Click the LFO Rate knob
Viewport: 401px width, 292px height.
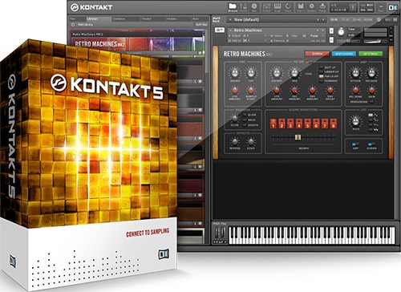coord(355,121)
